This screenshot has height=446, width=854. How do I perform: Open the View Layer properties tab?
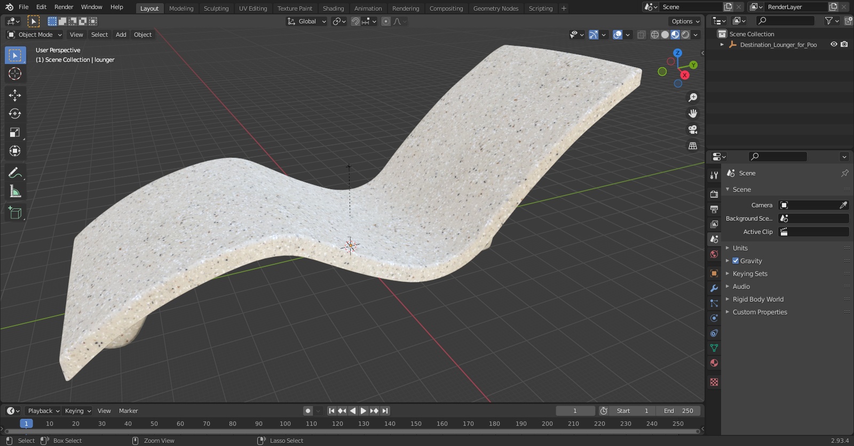click(x=714, y=224)
